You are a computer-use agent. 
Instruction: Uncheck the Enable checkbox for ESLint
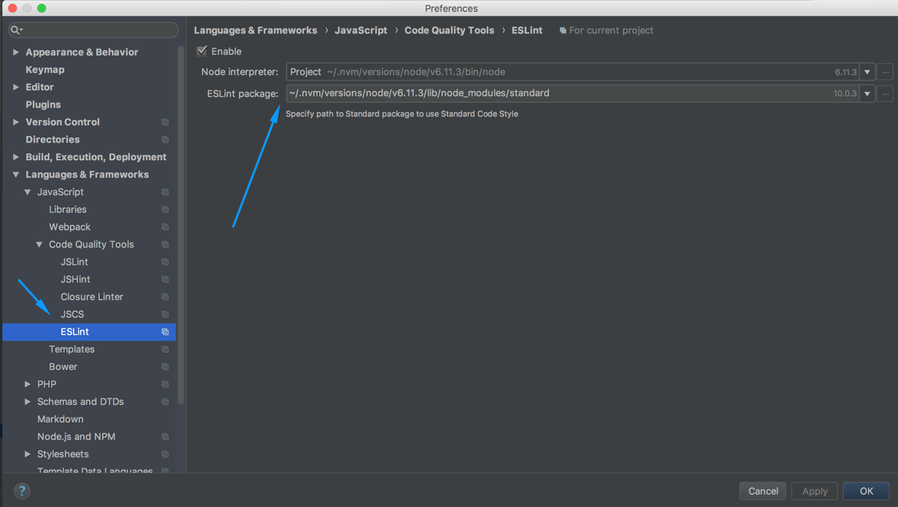click(x=202, y=51)
